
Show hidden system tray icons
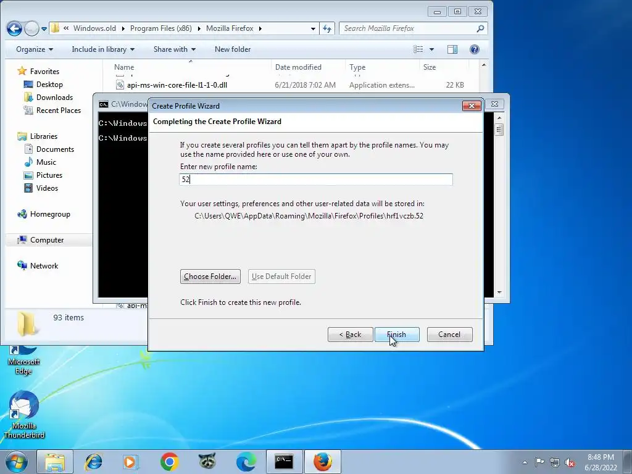point(525,462)
